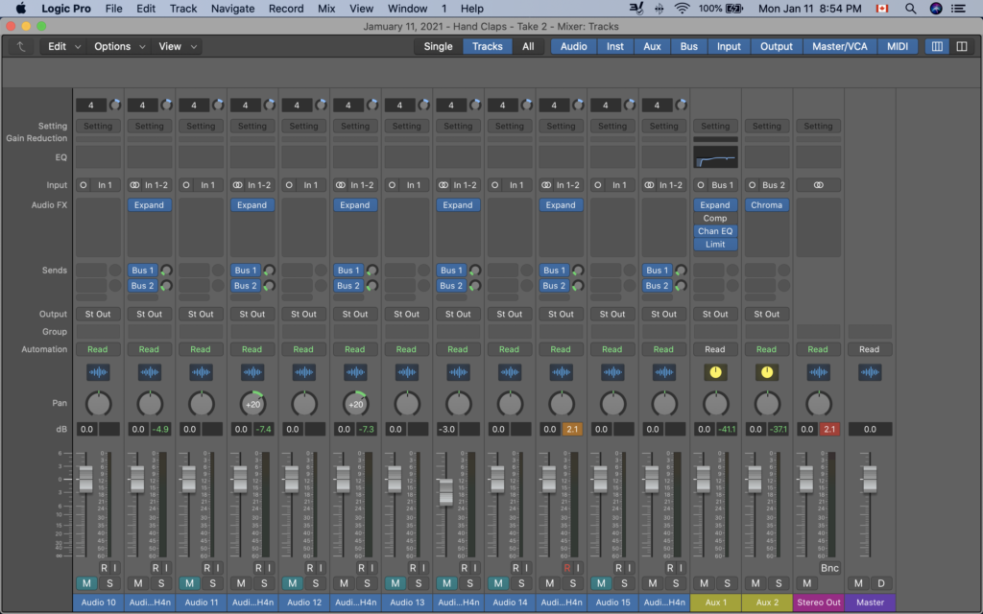Click the Bluetooth icon in the menu bar
This screenshot has height=614, width=983.
659,8
